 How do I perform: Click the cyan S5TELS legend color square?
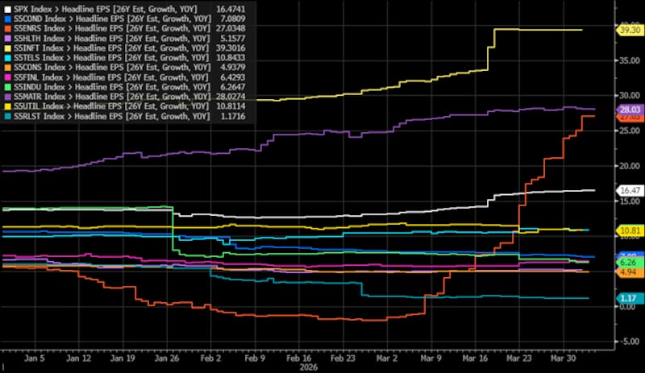click(x=6, y=58)
